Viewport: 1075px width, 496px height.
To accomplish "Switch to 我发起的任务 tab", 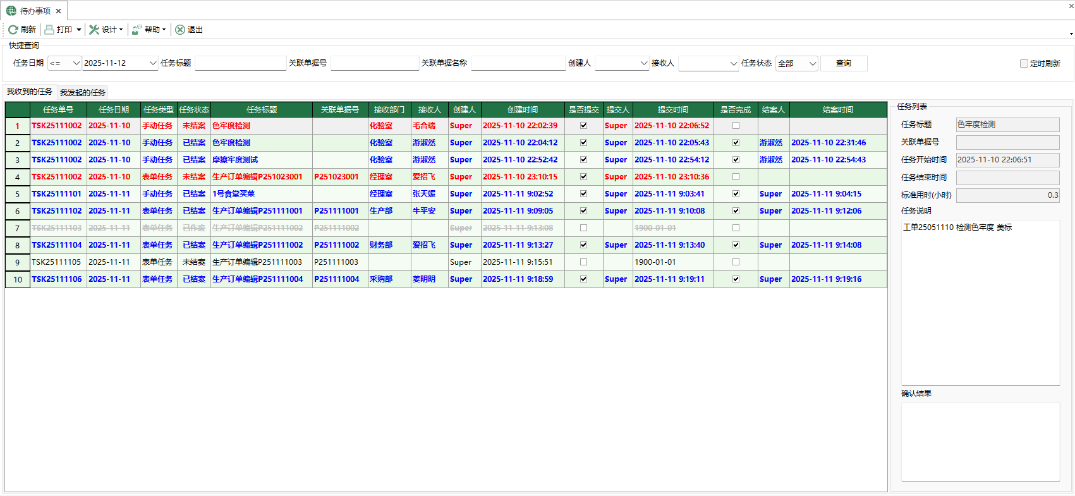I will coord(83,93).
